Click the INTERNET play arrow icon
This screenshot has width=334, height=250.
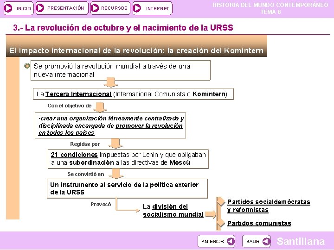(x=137, y=8)
